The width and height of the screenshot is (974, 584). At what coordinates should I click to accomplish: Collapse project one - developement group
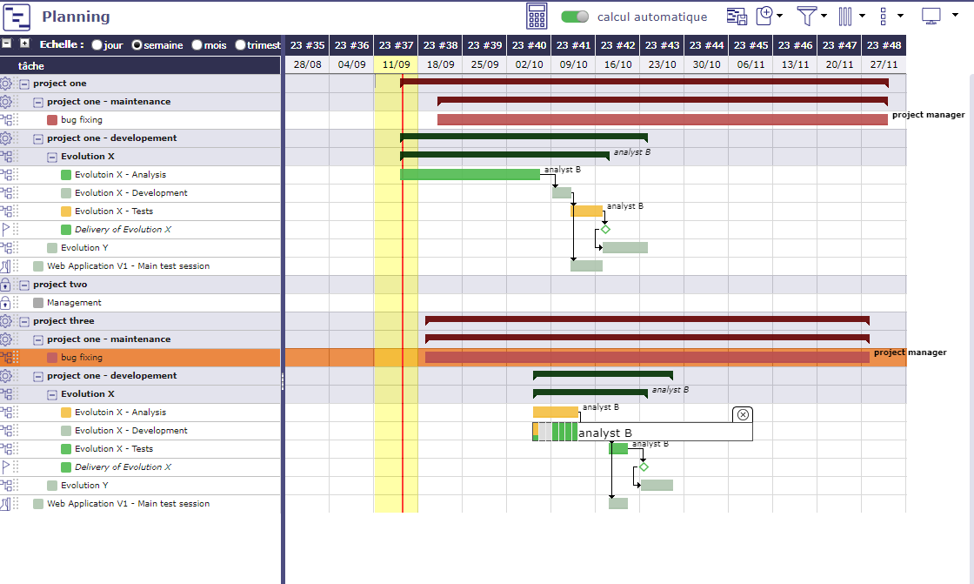pos(37,138)
